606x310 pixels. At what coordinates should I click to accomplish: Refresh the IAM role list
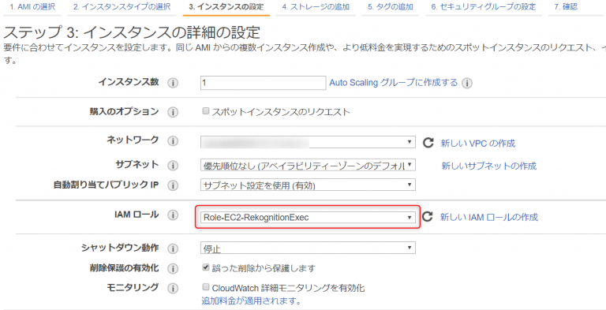[427, 216]
